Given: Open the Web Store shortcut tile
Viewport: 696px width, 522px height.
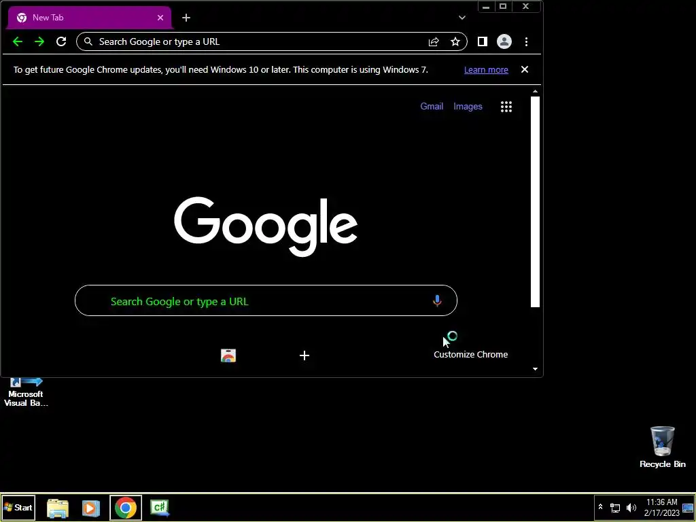Looking at the screenshot, I should click(228, 355).
